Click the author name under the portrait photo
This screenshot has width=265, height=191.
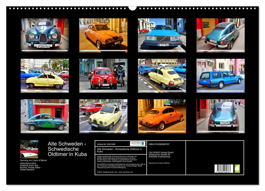[34, 160]
